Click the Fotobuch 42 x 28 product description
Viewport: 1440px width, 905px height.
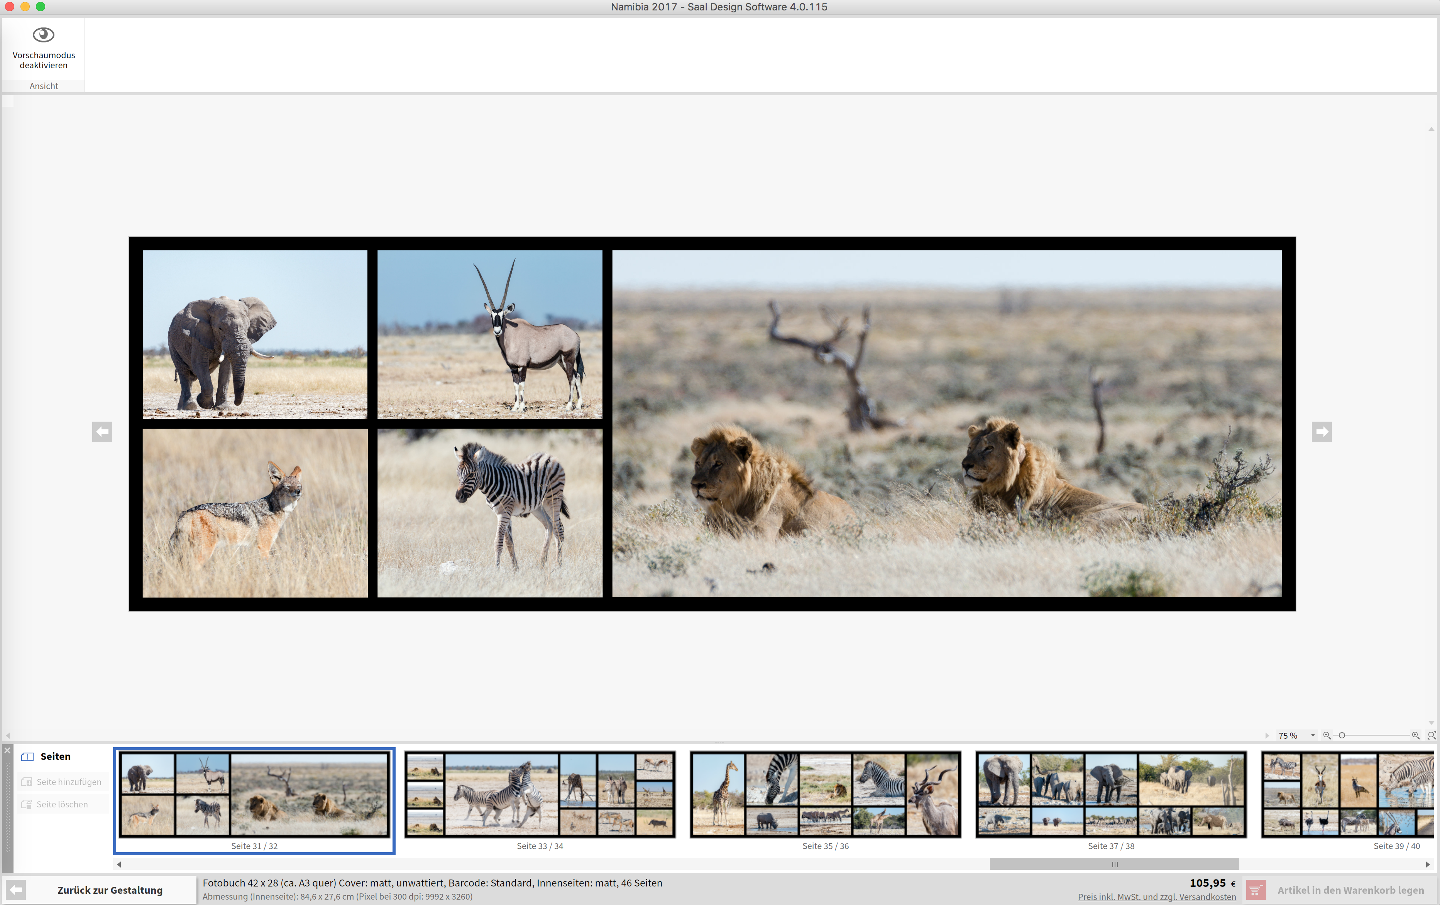432,883
